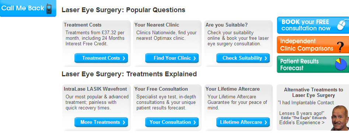
Task: Click the pie chart icon on Patient Results Forecast
Action: click(342, 64)
